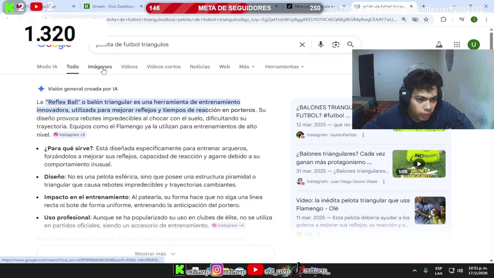
Task: Open the Instagram +5 source chip
Action: (69, 135)
